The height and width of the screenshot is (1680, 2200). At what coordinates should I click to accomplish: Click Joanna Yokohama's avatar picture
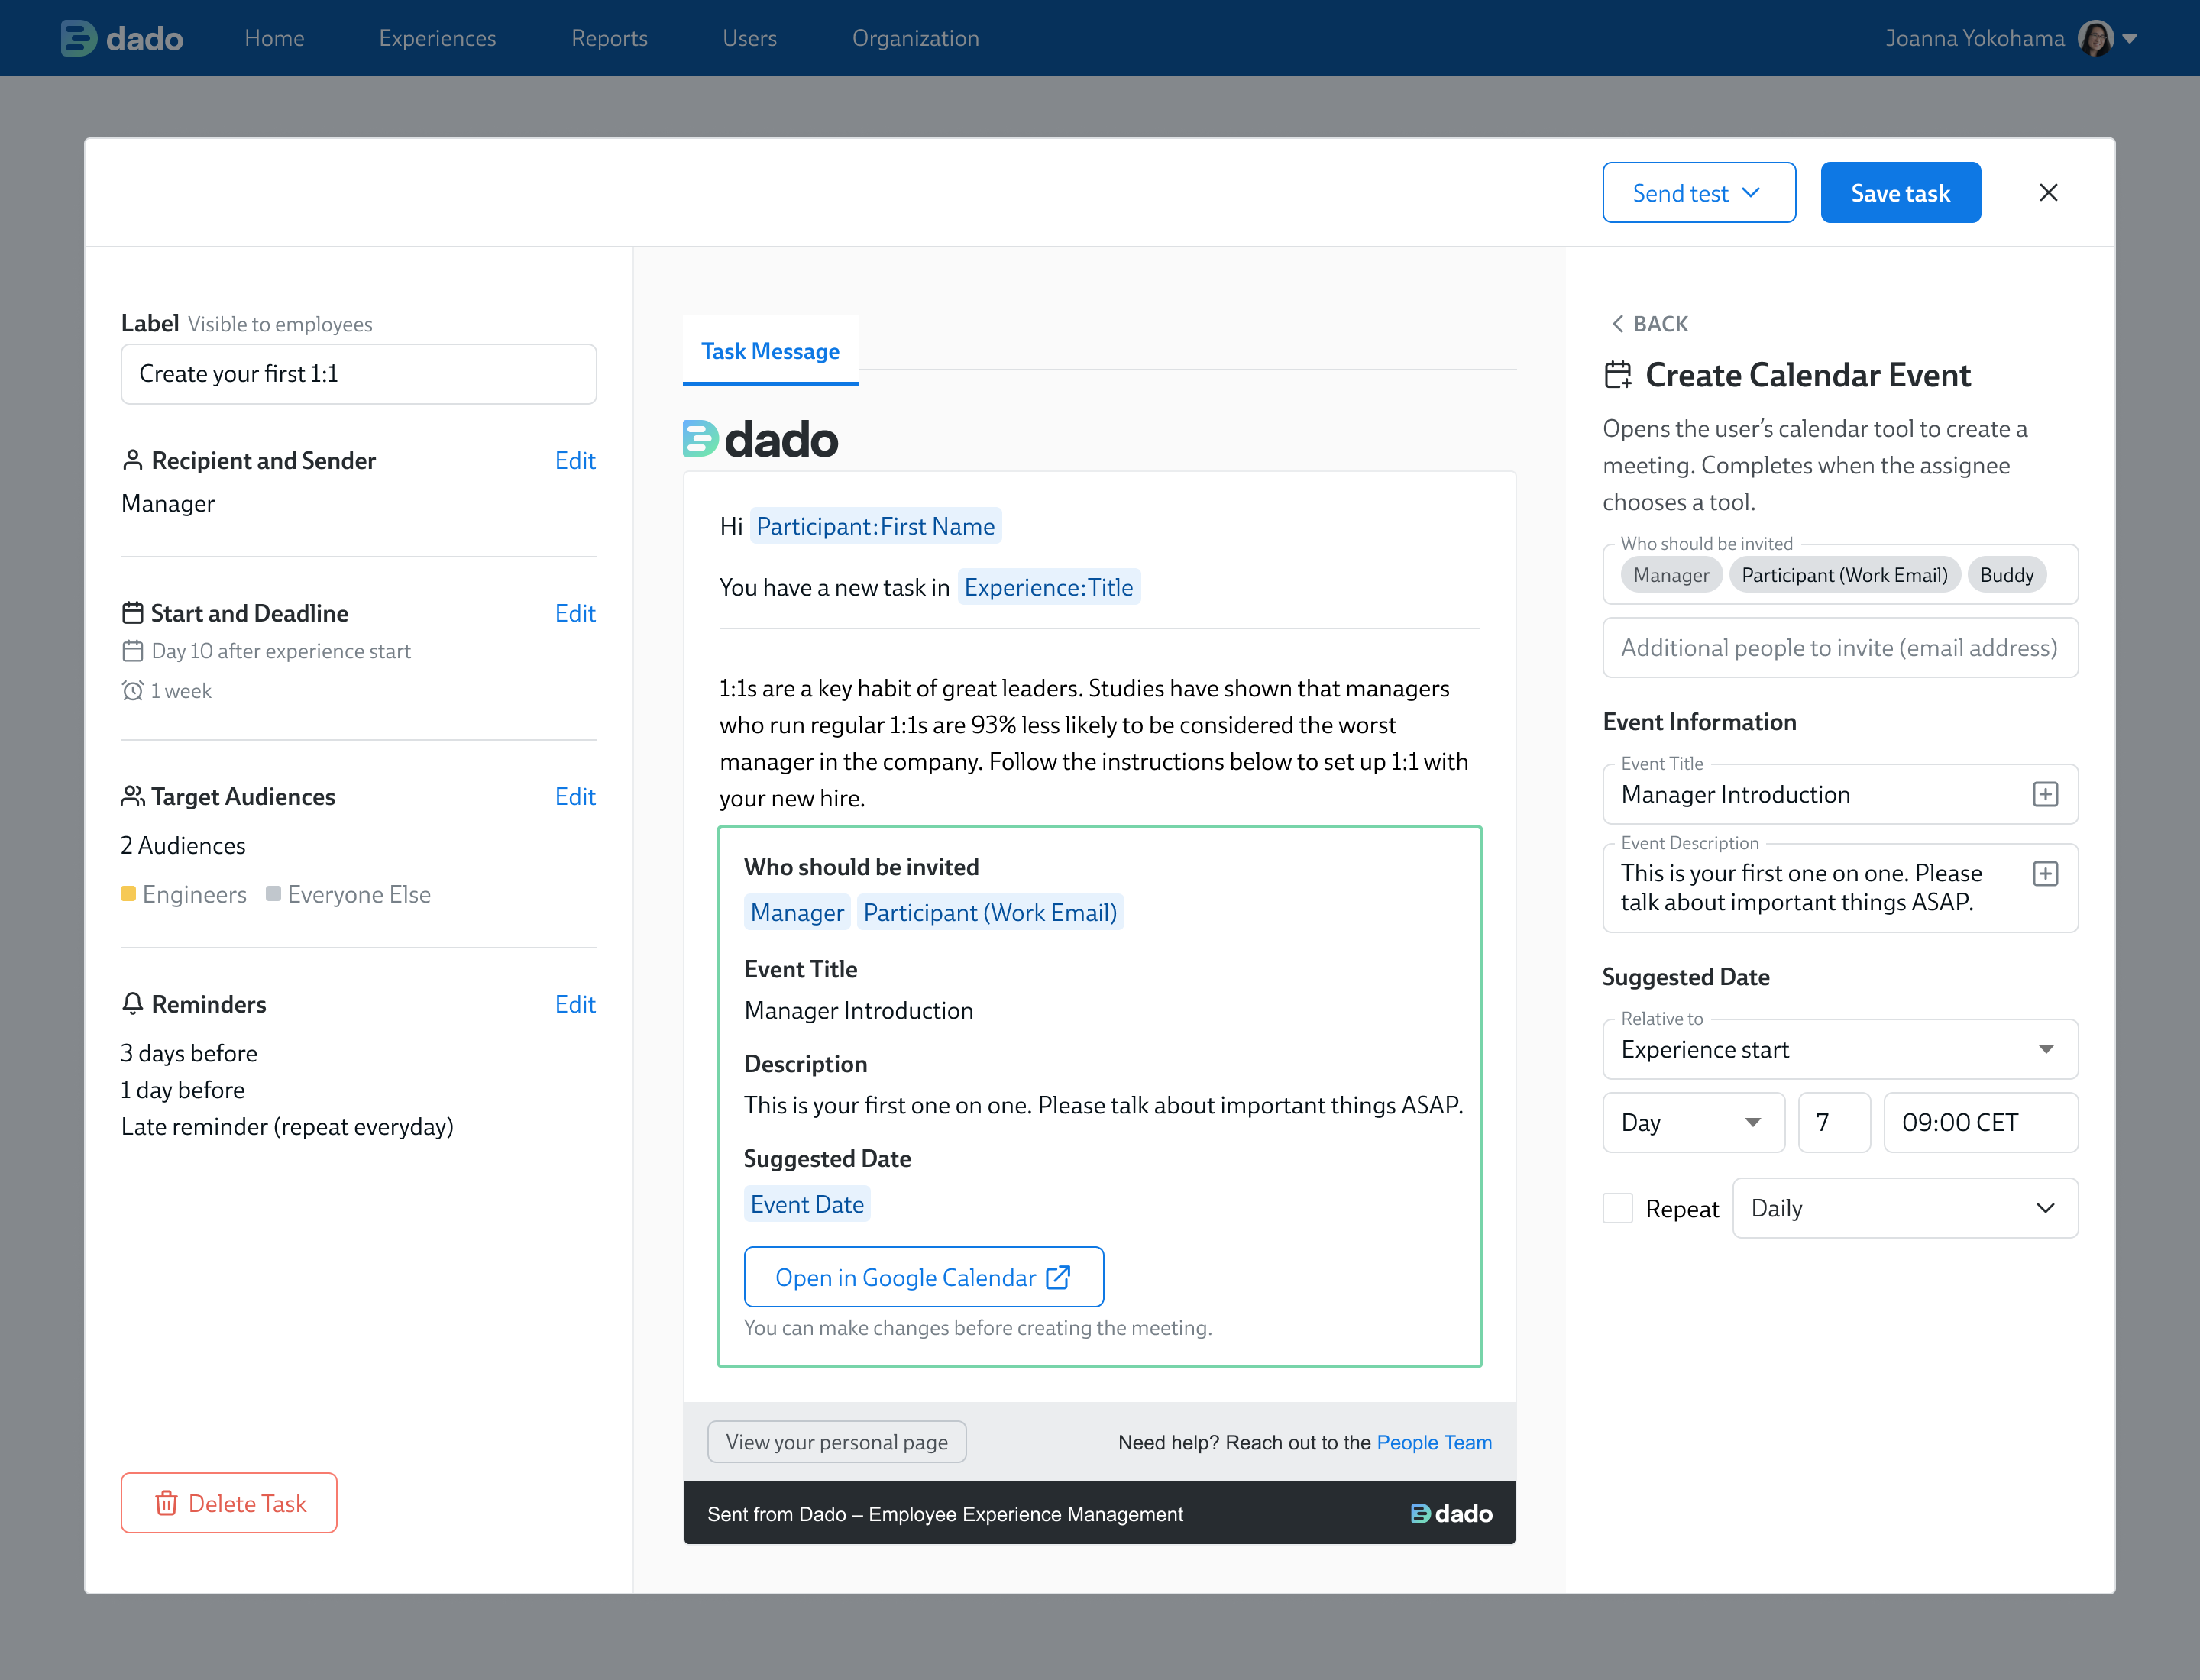(x=2095, y=38)
